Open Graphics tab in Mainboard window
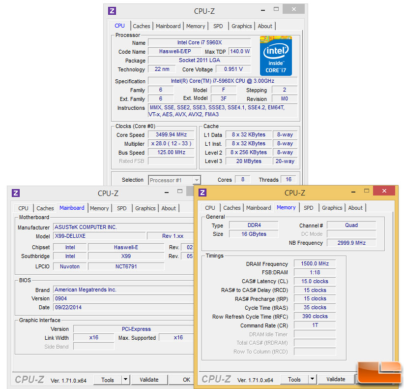The image size is (404, 389). [x=145, y=208]
